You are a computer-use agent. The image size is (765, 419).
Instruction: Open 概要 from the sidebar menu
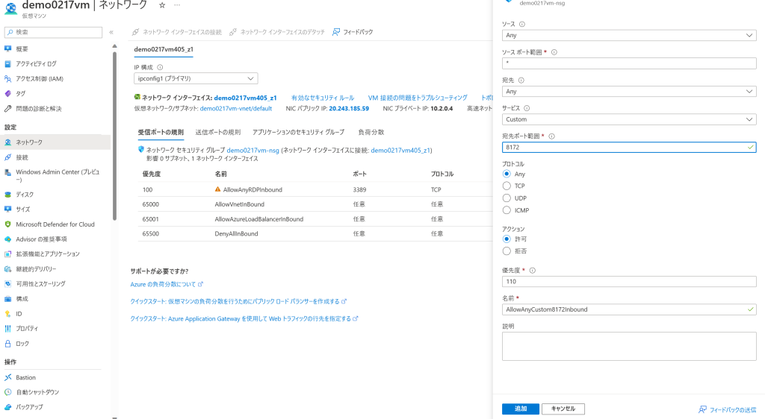[22, 48]
